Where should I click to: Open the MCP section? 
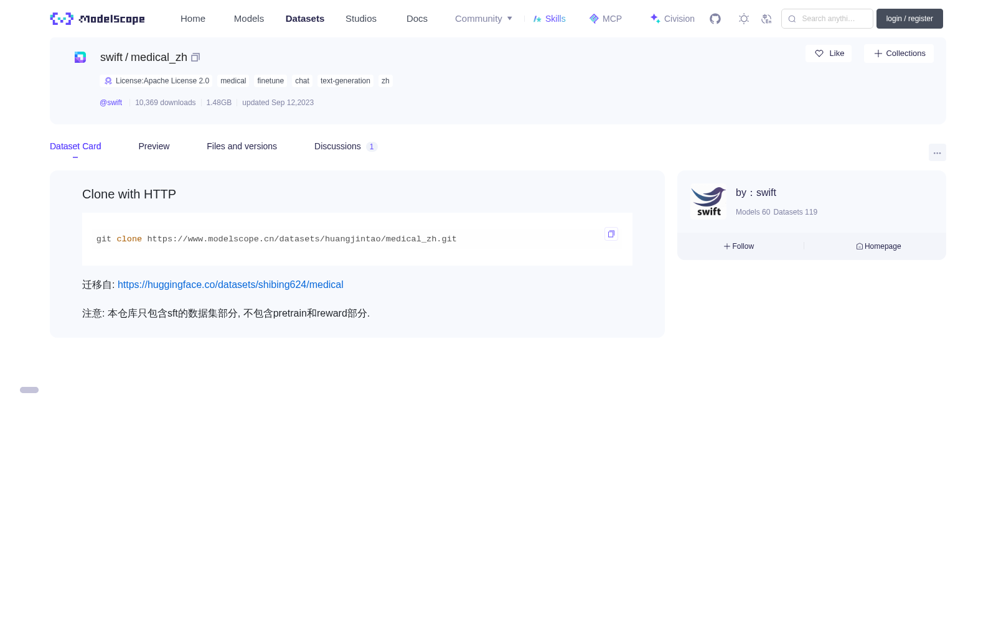point(605,19)
